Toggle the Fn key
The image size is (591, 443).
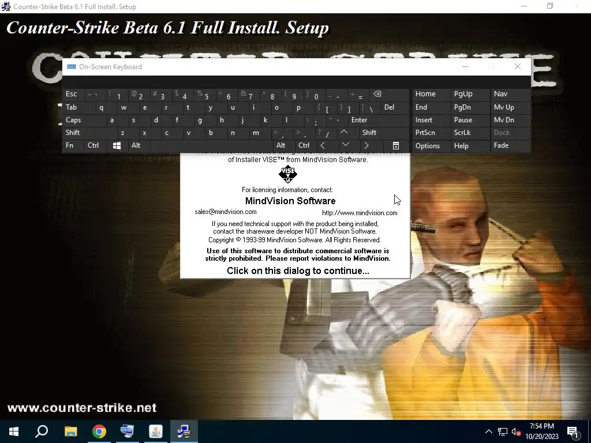[73, 145]
